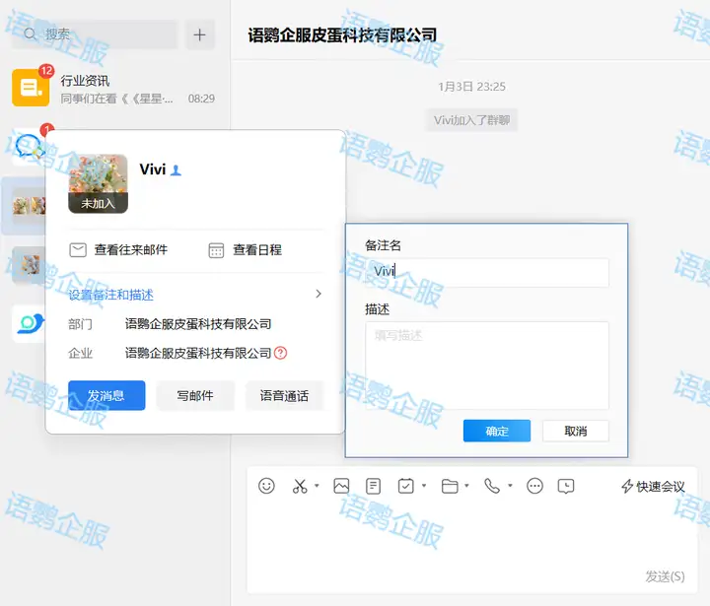Click the 确定 confirm button
Viewport: 710px width, 606px height.
pos(497,432)
